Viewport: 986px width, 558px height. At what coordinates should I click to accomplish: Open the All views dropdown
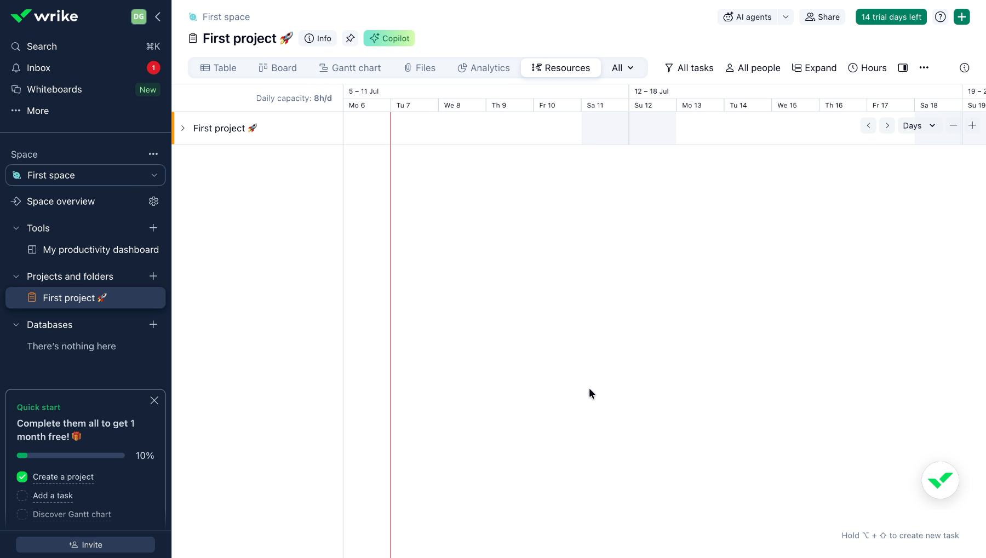(623, 68)
